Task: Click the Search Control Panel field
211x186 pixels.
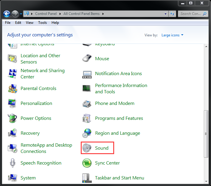Action: click(x=193, y=14)
